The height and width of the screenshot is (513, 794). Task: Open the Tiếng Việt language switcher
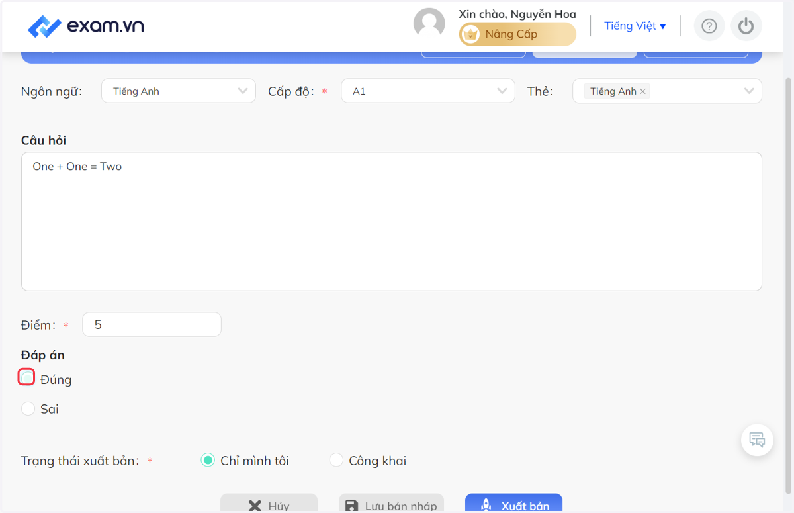click(x=635, y=26)
